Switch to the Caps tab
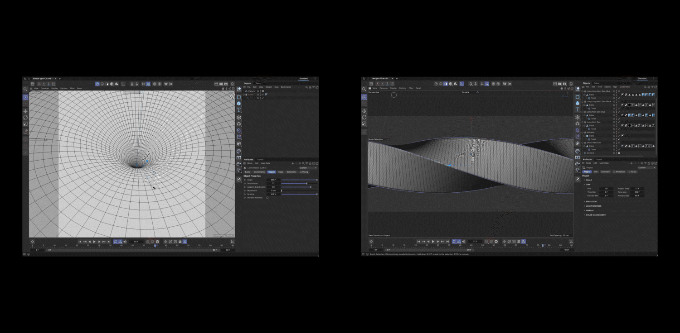680x333 pixels. coord(281,172)
